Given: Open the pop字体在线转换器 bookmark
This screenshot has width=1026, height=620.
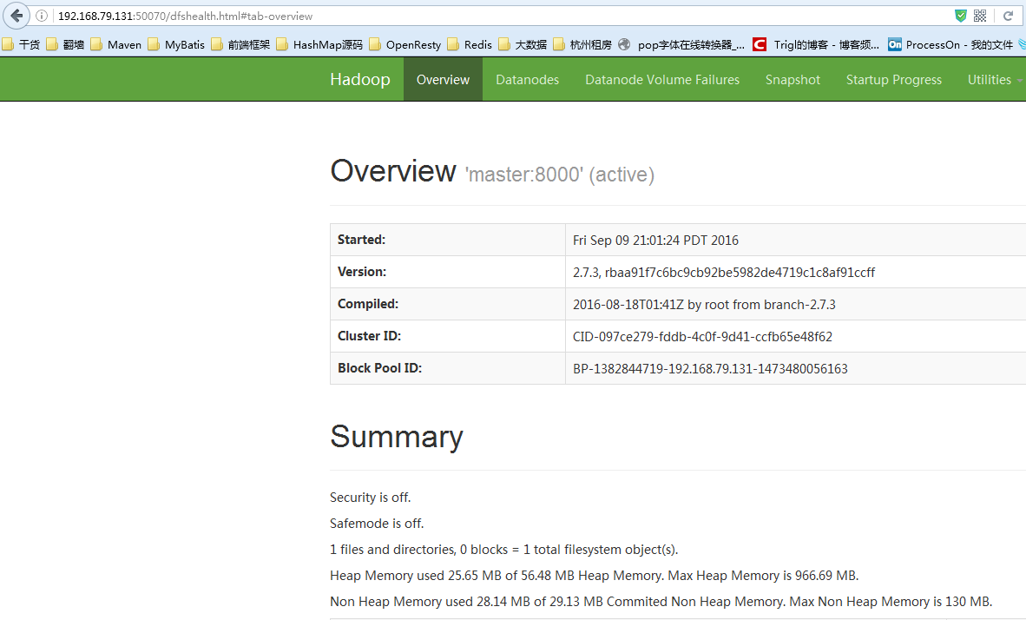Looking at the screenshot, I should 681,44.
